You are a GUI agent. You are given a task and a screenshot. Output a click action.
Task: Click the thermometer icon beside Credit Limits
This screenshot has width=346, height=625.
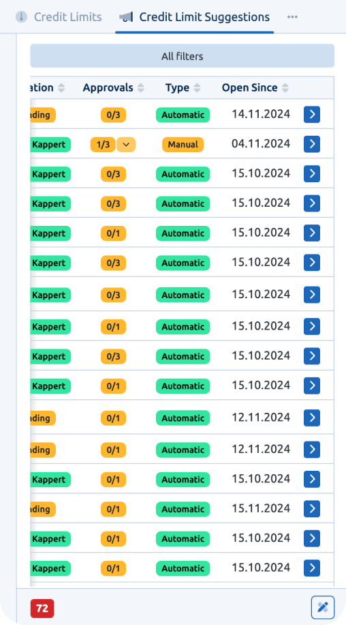click(x=22, y=17)
